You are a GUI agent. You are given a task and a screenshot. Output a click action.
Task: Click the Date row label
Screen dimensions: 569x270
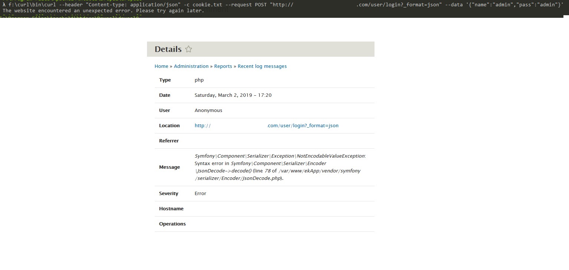point(165,95)
